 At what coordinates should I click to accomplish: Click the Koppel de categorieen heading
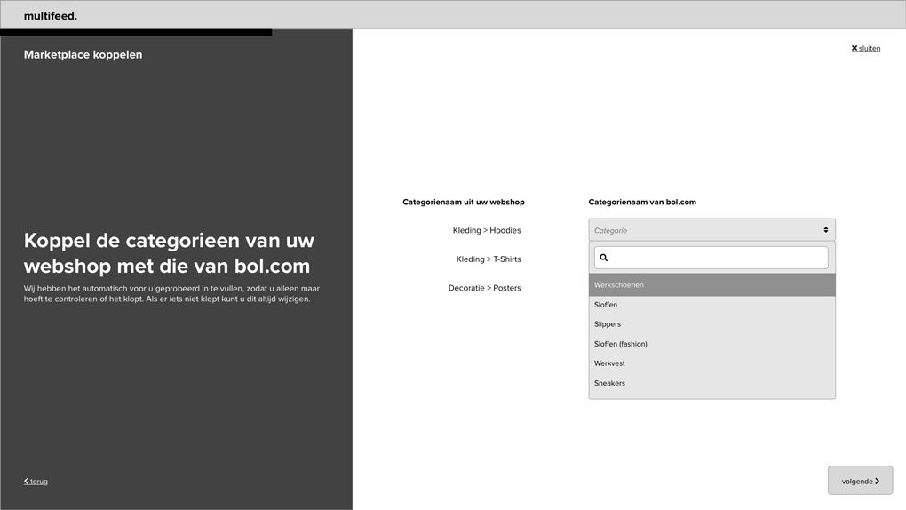point(169,252)
